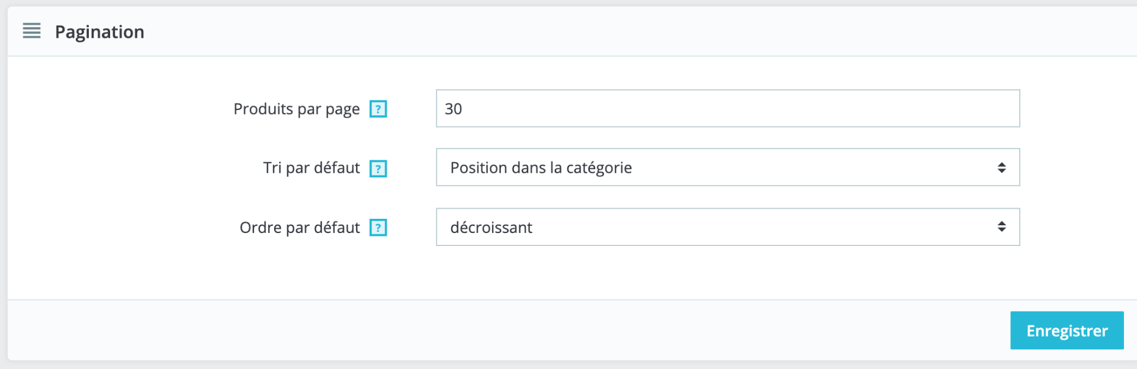Save settings with the Enregistrer button

pyautogui.click(x=1067, y=331)
